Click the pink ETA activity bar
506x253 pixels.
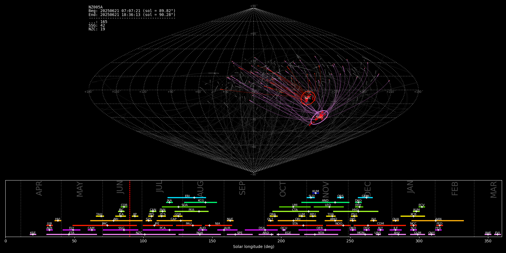[x=71, y=234]
